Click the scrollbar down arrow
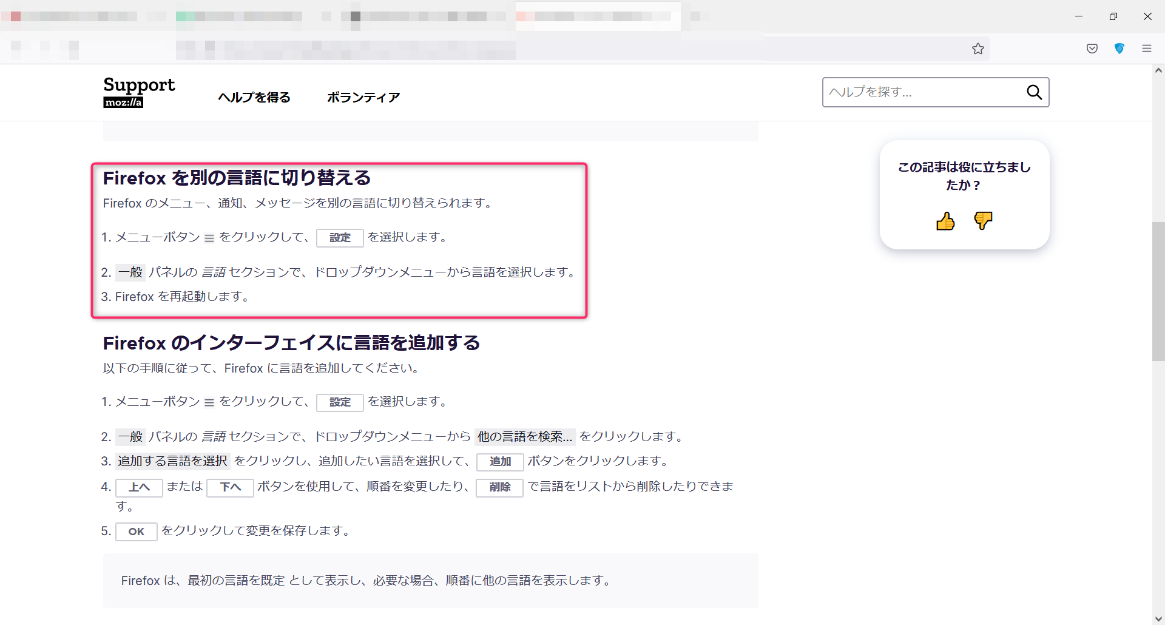The image size is (1165, 625). click(x=1158, y=619)
